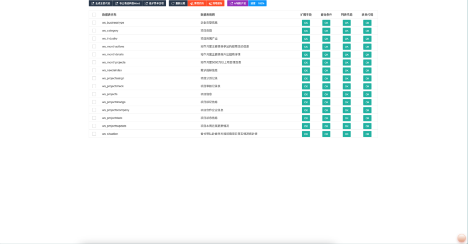Click 查询条件 OK button for ws_industry
This screenshot has height=244, width=468.
(x=326, y=39)
